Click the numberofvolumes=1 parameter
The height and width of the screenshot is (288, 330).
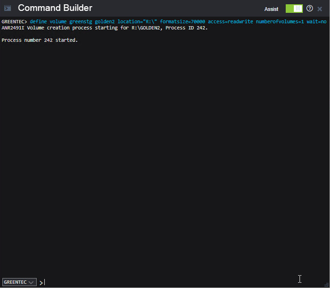[x=279, y=22]
